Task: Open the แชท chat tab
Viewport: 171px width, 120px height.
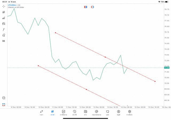Action: click(107, 113)
